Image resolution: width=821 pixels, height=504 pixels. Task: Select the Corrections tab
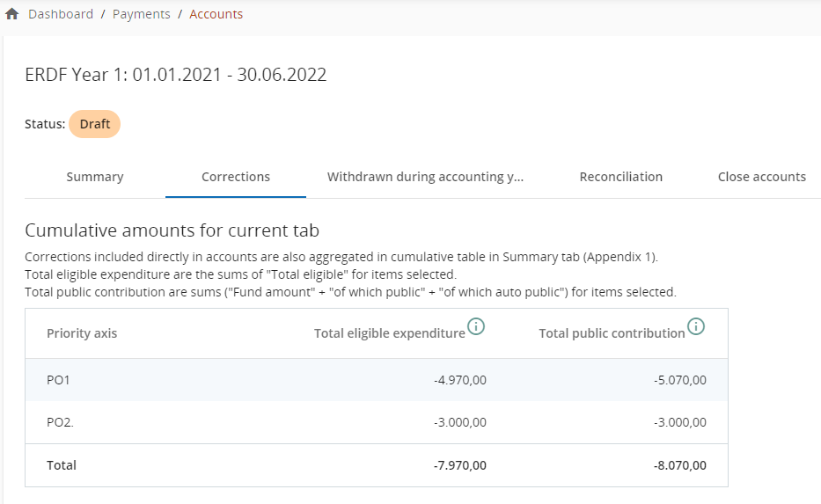pyautogui.click(x=236, y=177)
